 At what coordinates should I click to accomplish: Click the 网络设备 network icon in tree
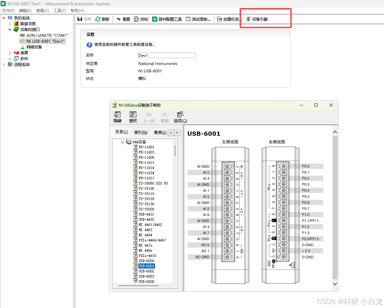tap(22, 47)
